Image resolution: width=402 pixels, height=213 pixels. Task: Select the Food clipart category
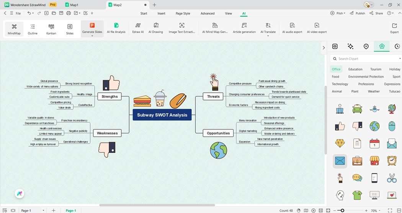[x=335, y=77]
